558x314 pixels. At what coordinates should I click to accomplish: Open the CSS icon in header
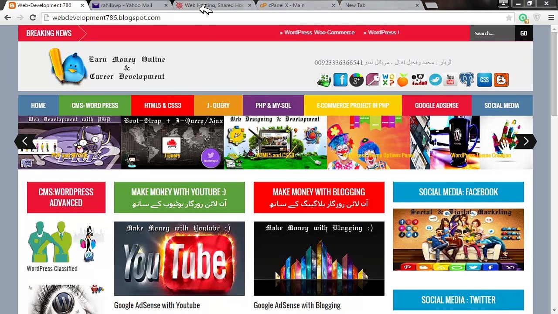click(484, 80)
